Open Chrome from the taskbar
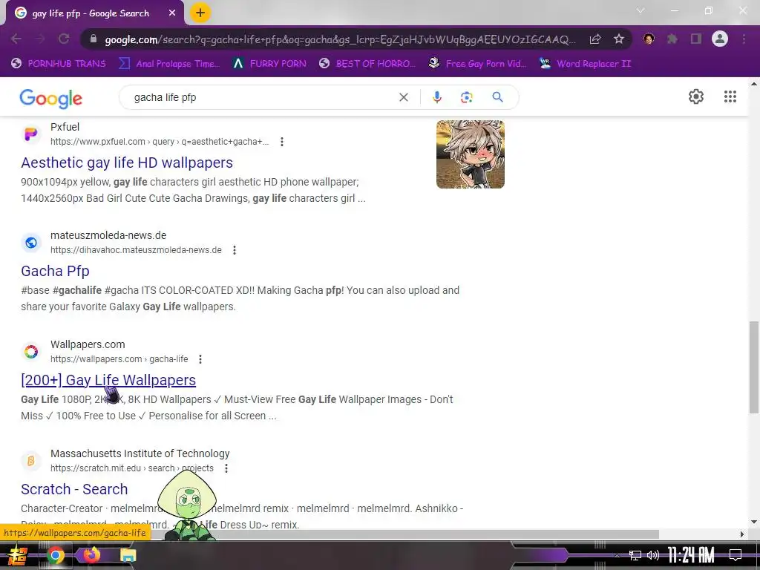Viewport: 760px width, 570px height. point(56,555)
